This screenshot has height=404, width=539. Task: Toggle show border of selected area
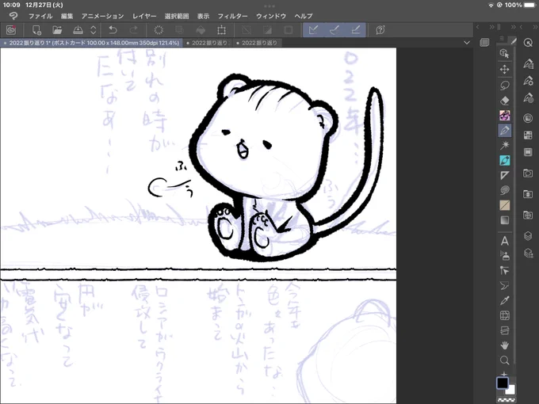(288, 30)
